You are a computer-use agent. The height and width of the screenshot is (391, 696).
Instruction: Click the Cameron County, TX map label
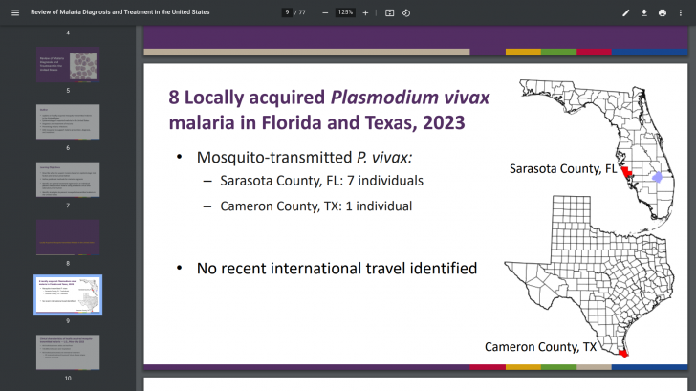pyautogui.click(x=541, y=346)
